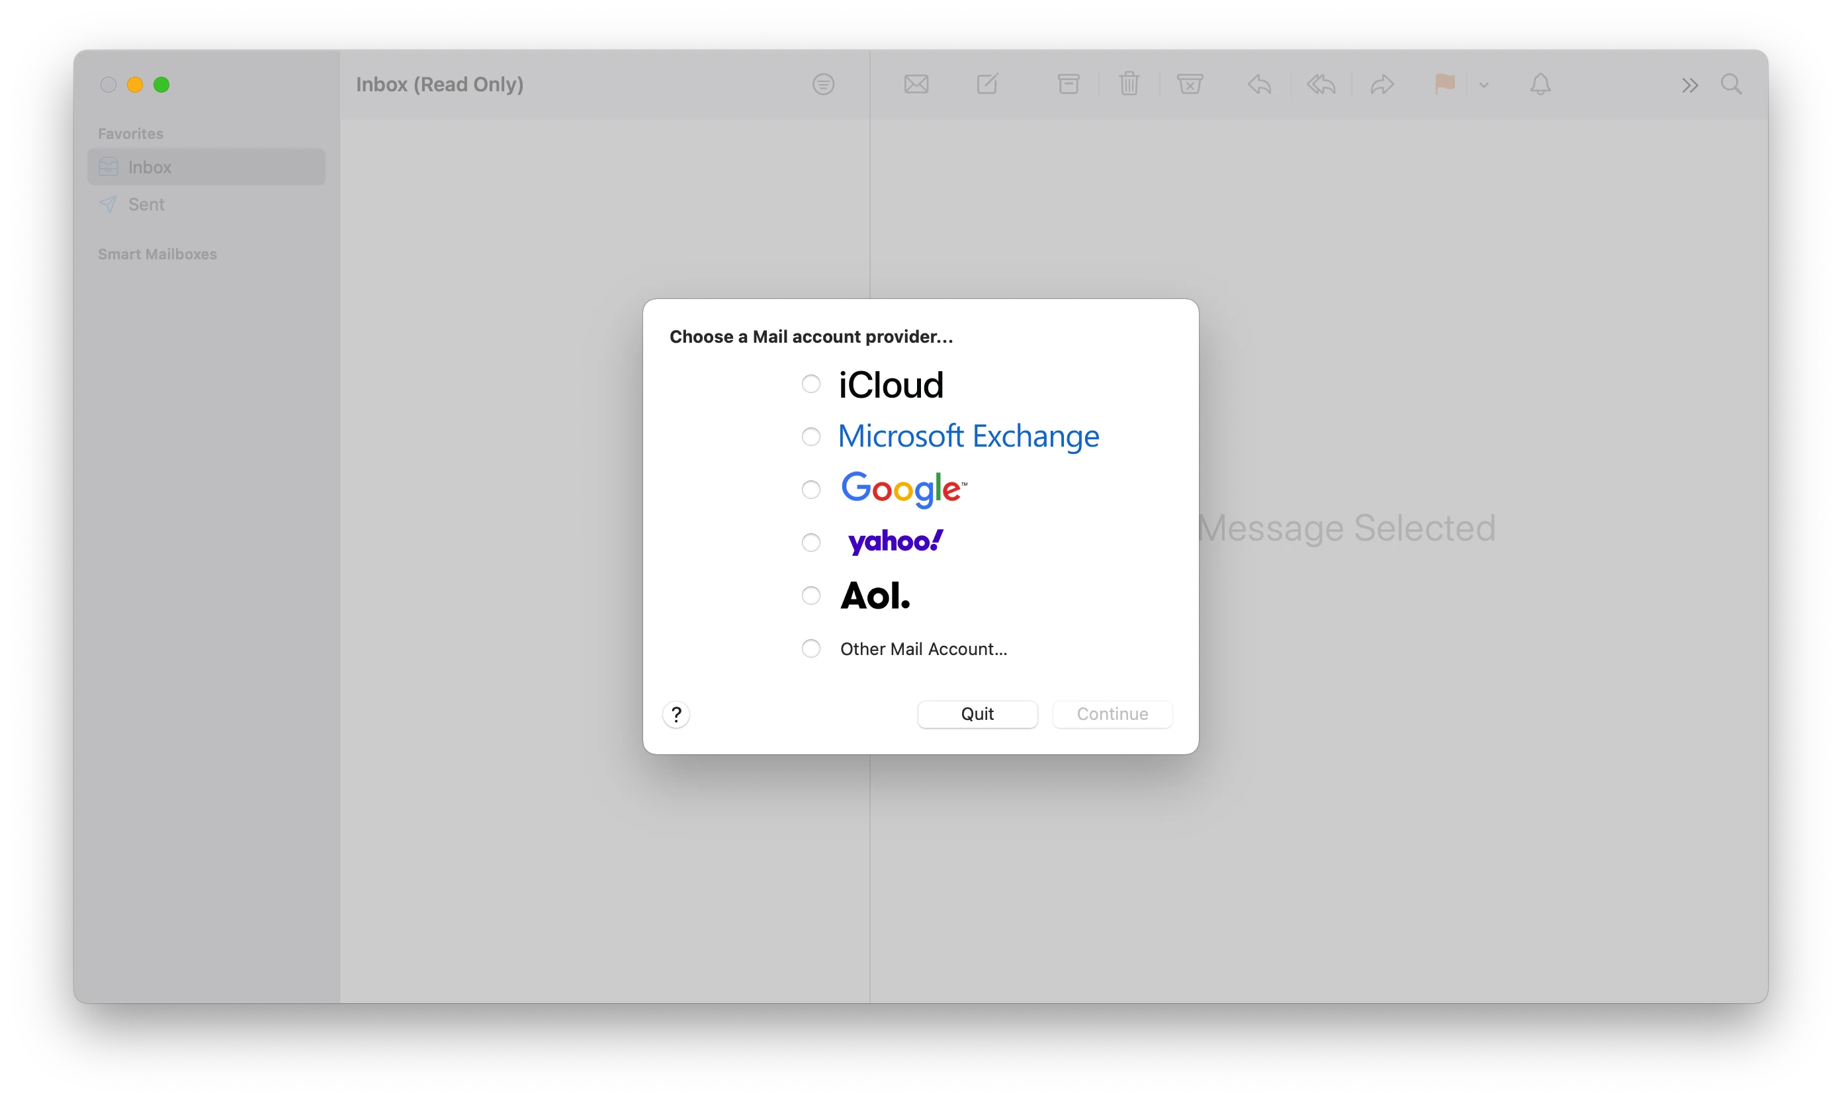Image resolution: width=1842 pixels, height=1101 pixels.
Task: Expand the overflow toolbar chevron
Action: pyautogui.click(x=1689, y=84)
